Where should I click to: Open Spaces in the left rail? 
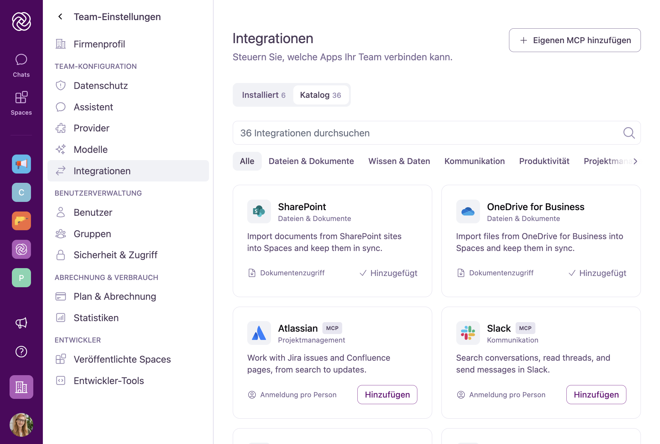[21, 103]
